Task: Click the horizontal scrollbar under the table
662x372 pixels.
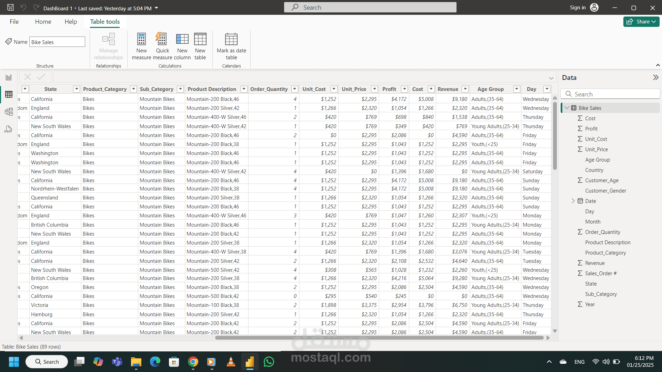Action: pyautogui.click(x=379, y=338)
